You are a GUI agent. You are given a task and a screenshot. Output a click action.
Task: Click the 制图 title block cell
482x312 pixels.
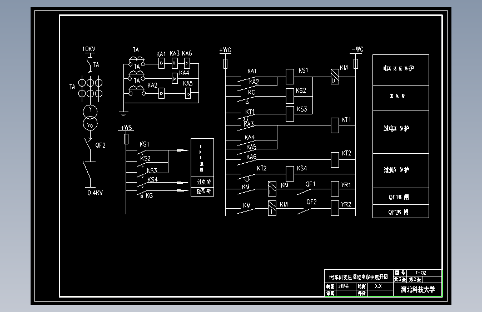coord(331,286)
